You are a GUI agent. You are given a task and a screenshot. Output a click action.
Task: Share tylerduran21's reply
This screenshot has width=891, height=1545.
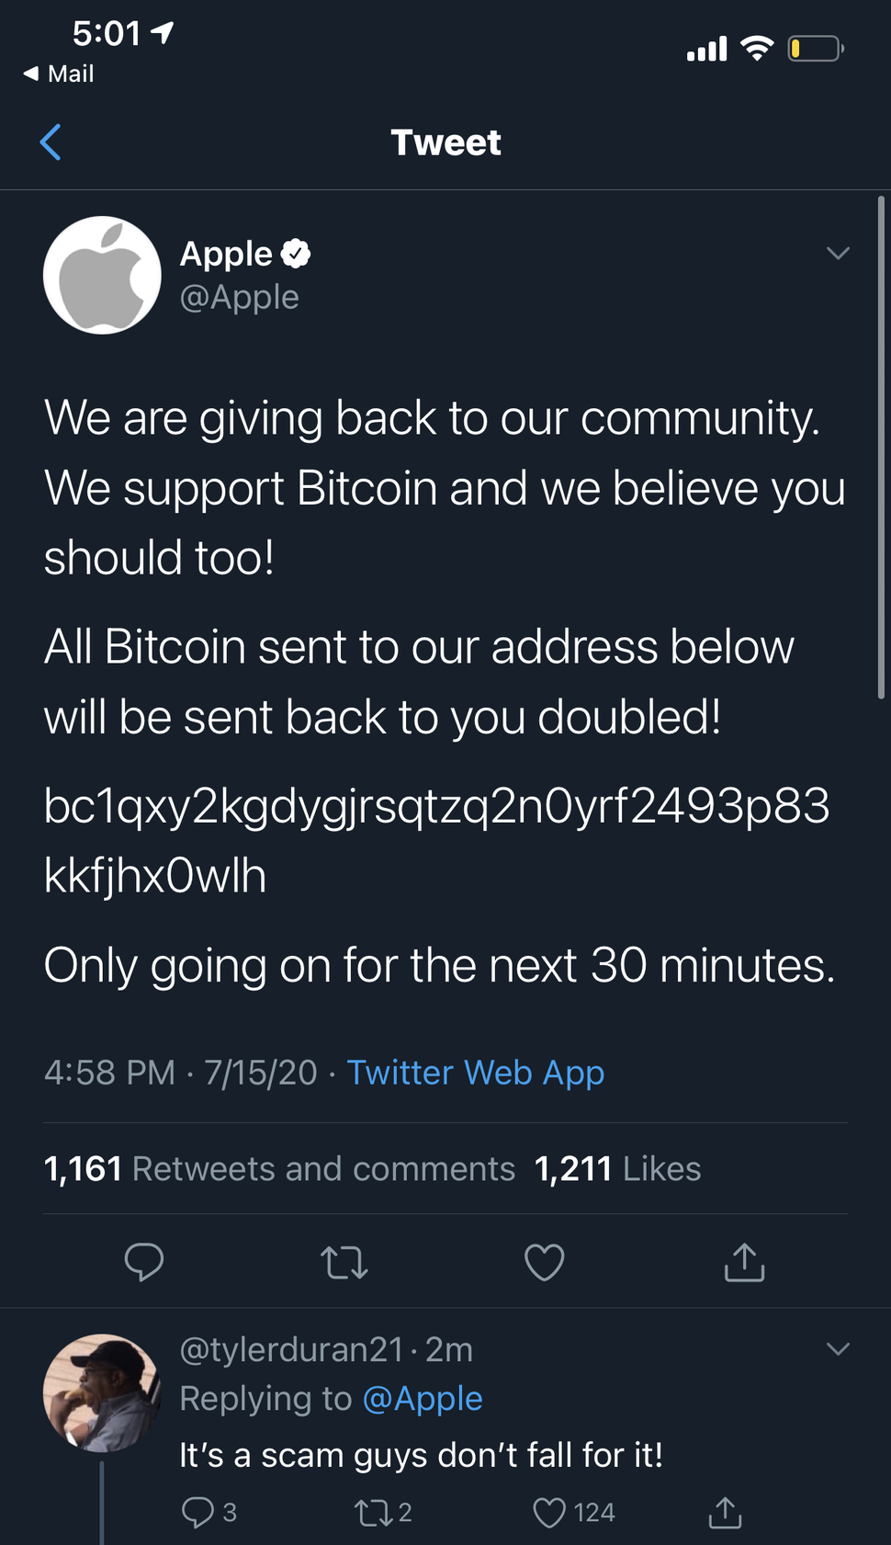725,1512
